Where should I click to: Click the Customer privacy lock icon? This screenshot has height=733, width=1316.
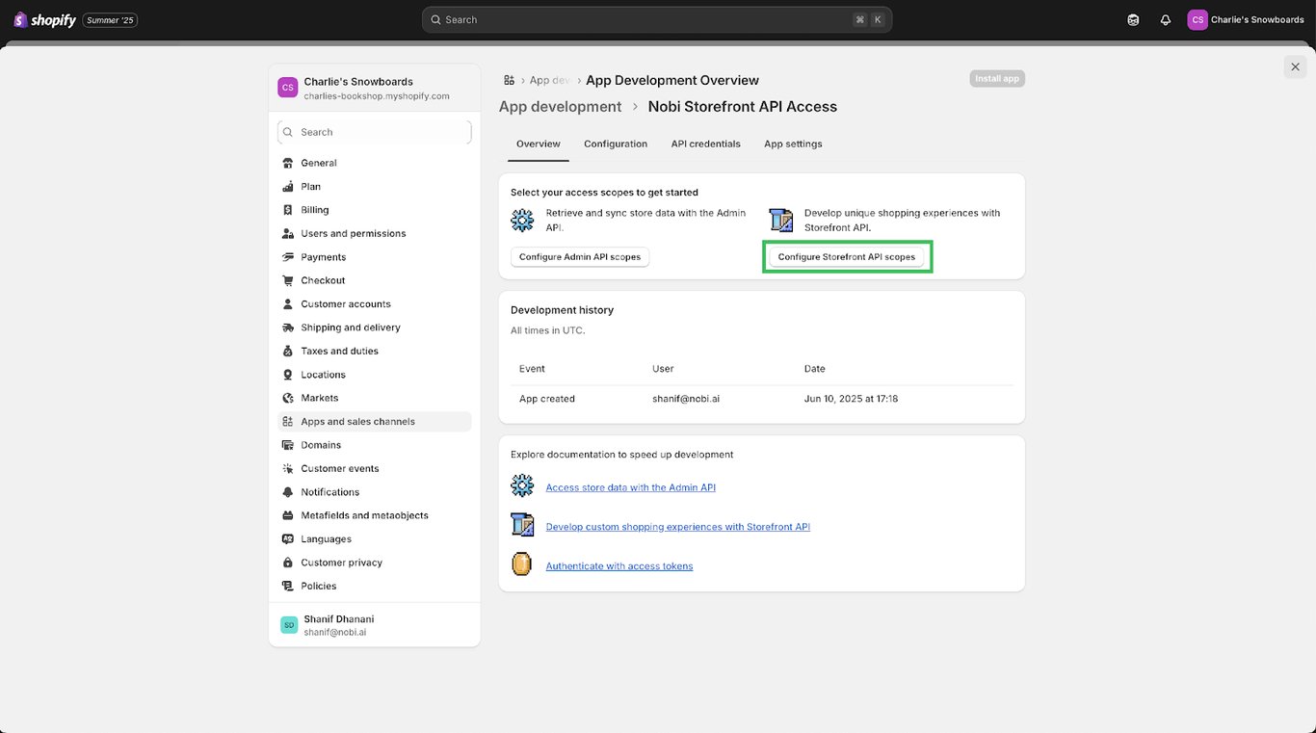(x=287, y=563)
